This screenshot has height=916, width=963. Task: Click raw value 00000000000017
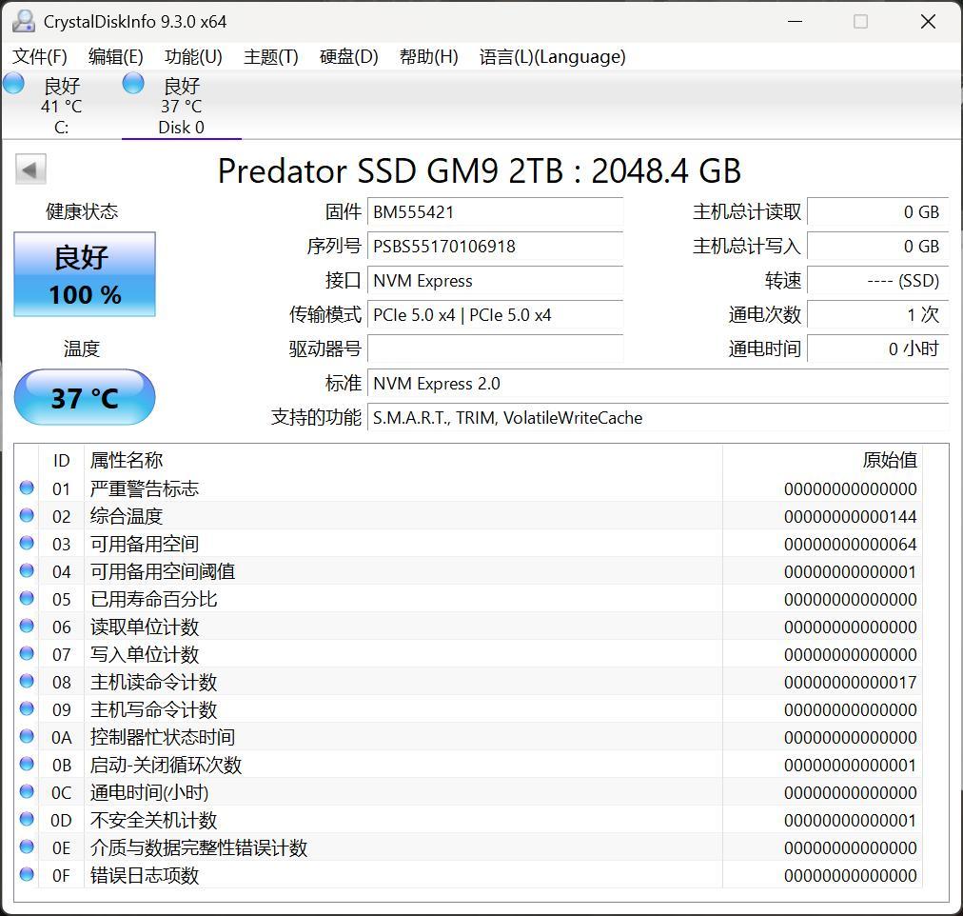(x=851, y=683)
